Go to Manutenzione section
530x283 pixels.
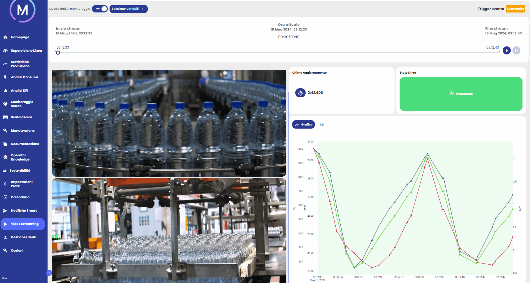click(23, 131)
